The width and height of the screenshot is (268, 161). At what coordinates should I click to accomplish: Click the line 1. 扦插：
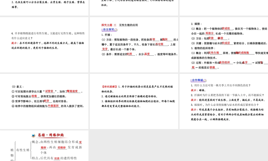click(x=107, y=35)
